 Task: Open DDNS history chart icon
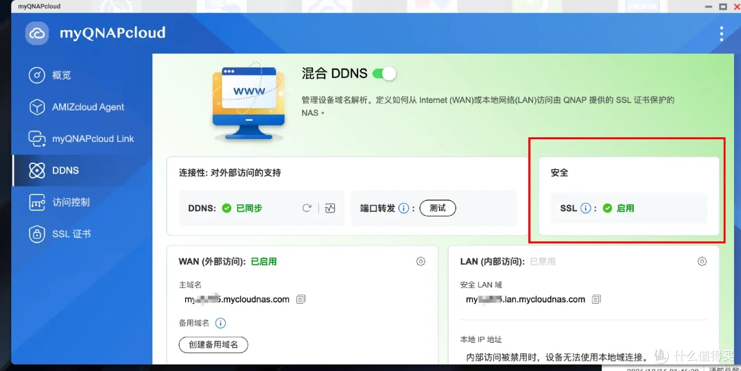(330, 208)
